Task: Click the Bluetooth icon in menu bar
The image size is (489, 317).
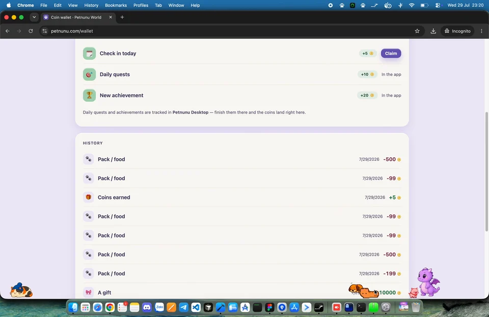Action: pos(400,5)
